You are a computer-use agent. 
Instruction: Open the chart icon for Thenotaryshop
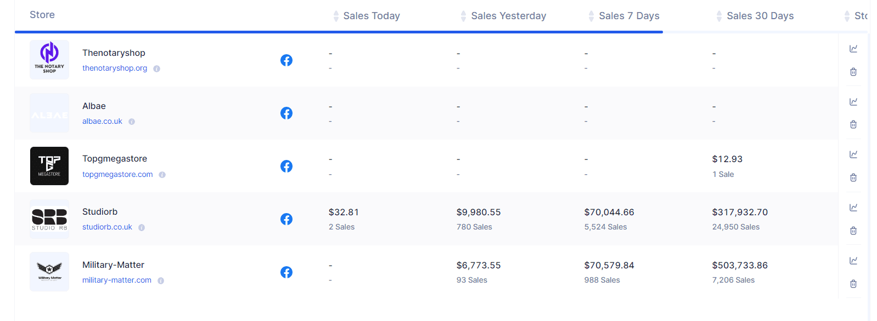tap(853, 49)
